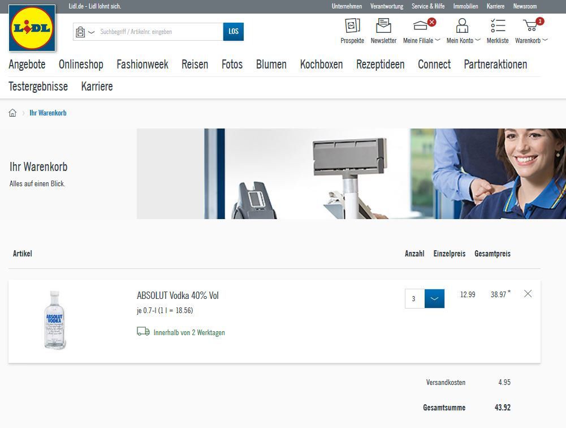Screen dimensions: 566x428
Task: Click the home breadcrumb icon
Action: (12, 113)
